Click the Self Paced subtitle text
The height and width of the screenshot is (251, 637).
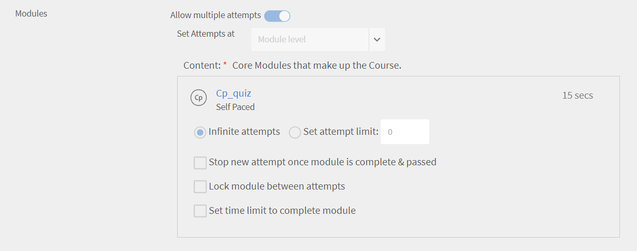click(235, 107)
